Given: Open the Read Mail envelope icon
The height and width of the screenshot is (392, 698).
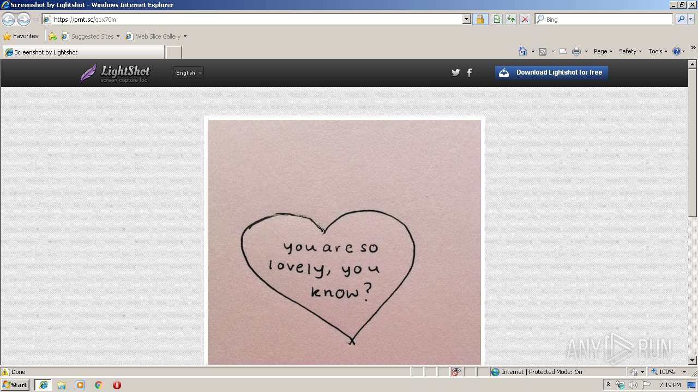Looking at the screenshot, I should [563, 51].
